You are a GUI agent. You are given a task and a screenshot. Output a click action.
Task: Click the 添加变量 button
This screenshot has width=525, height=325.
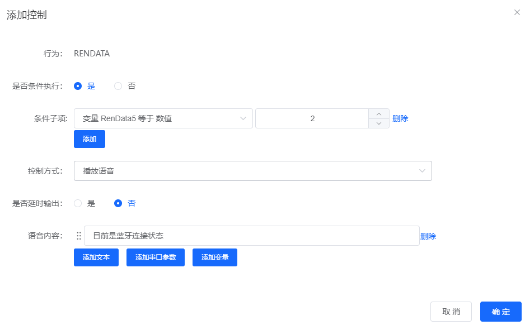[214, 257]
